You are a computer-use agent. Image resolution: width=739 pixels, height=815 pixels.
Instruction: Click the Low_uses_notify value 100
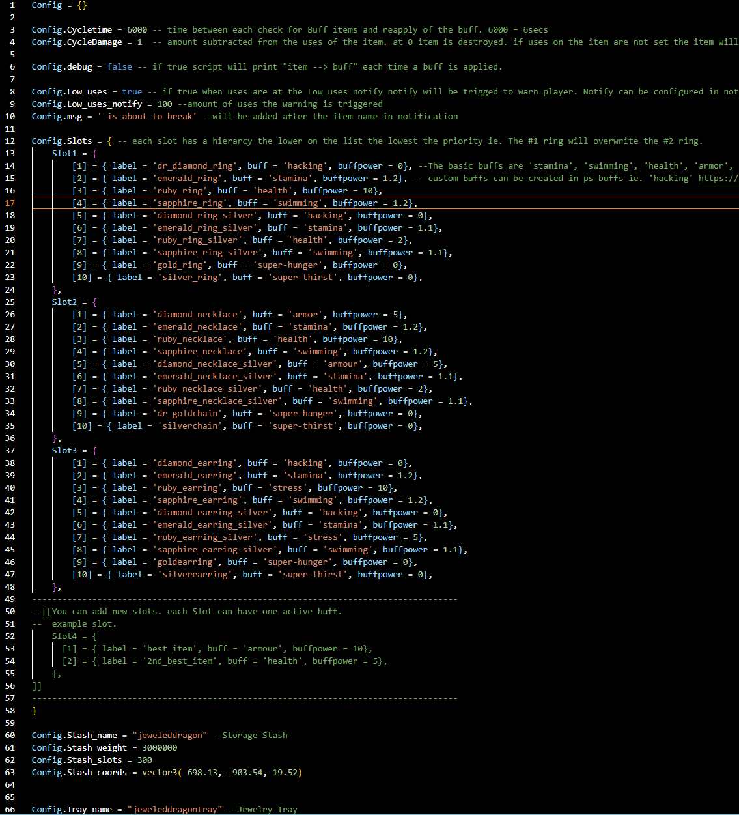coord(165,104)
